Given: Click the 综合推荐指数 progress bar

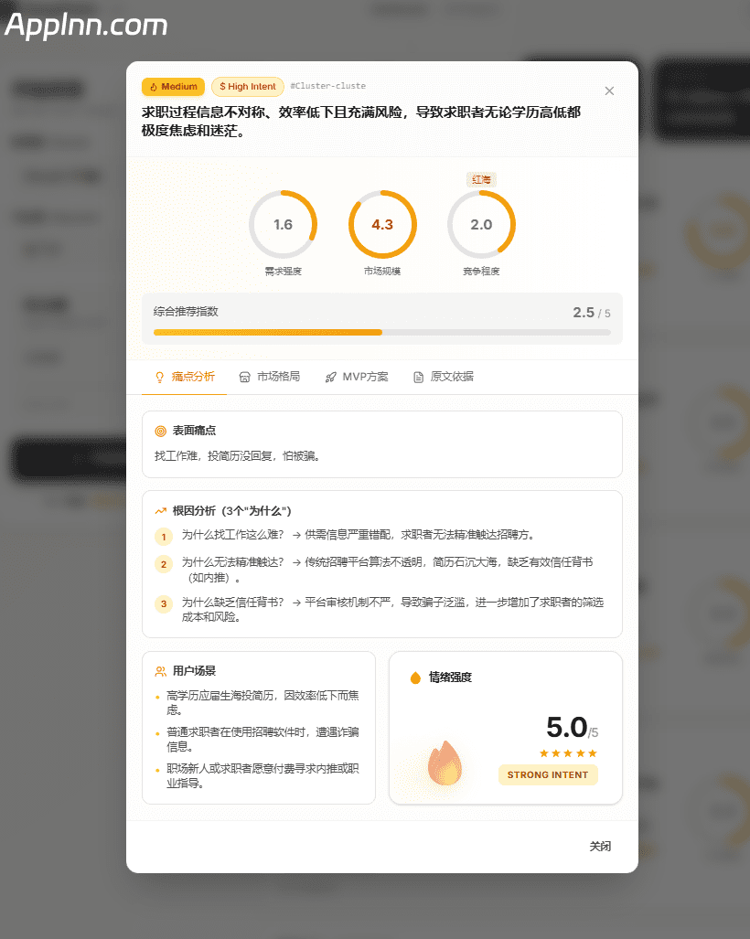Looking at the screenshot, I should 382,333.
